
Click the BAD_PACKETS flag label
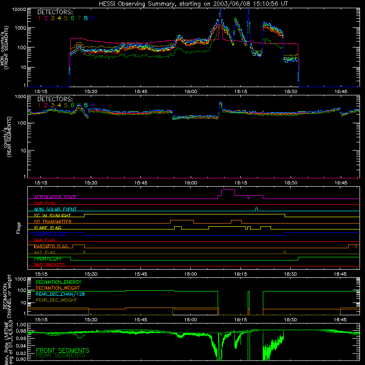[50, 265]
